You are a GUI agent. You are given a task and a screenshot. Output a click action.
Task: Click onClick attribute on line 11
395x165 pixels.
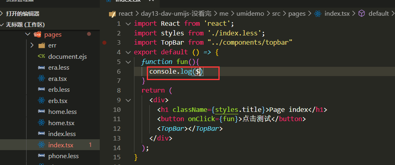(201, 119)
